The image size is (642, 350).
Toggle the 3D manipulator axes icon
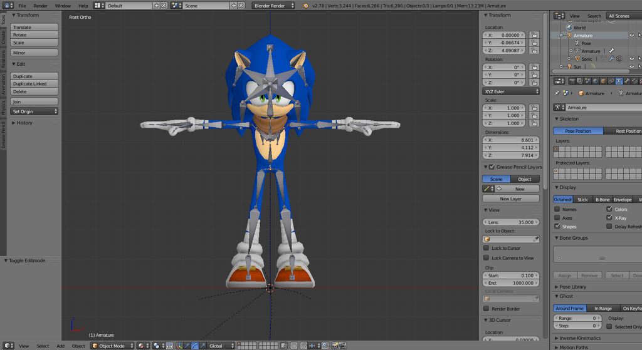(179, 346)
